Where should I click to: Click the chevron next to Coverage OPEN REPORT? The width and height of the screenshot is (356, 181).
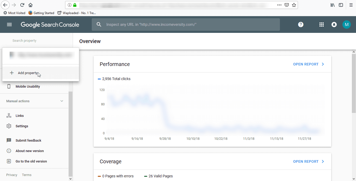323,161
